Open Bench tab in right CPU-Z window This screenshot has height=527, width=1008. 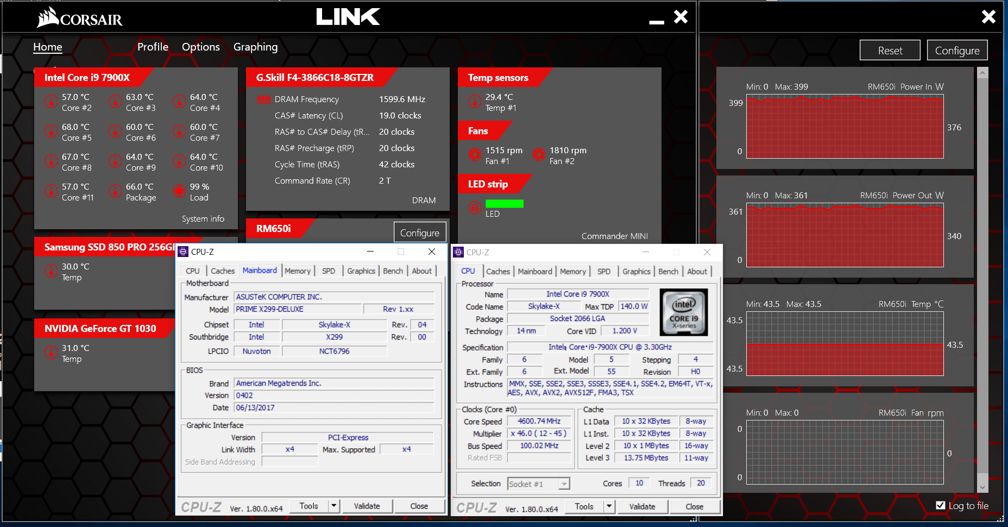[668, 271]
